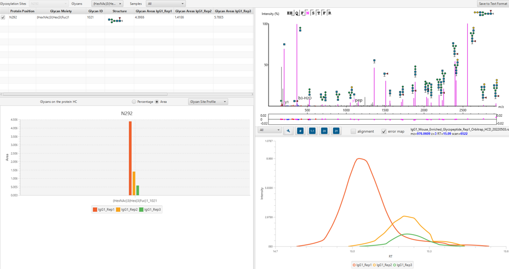This screenshot has height=269, width=509.
Task: Click the RT value 15.09
Action: coord(447,134)
